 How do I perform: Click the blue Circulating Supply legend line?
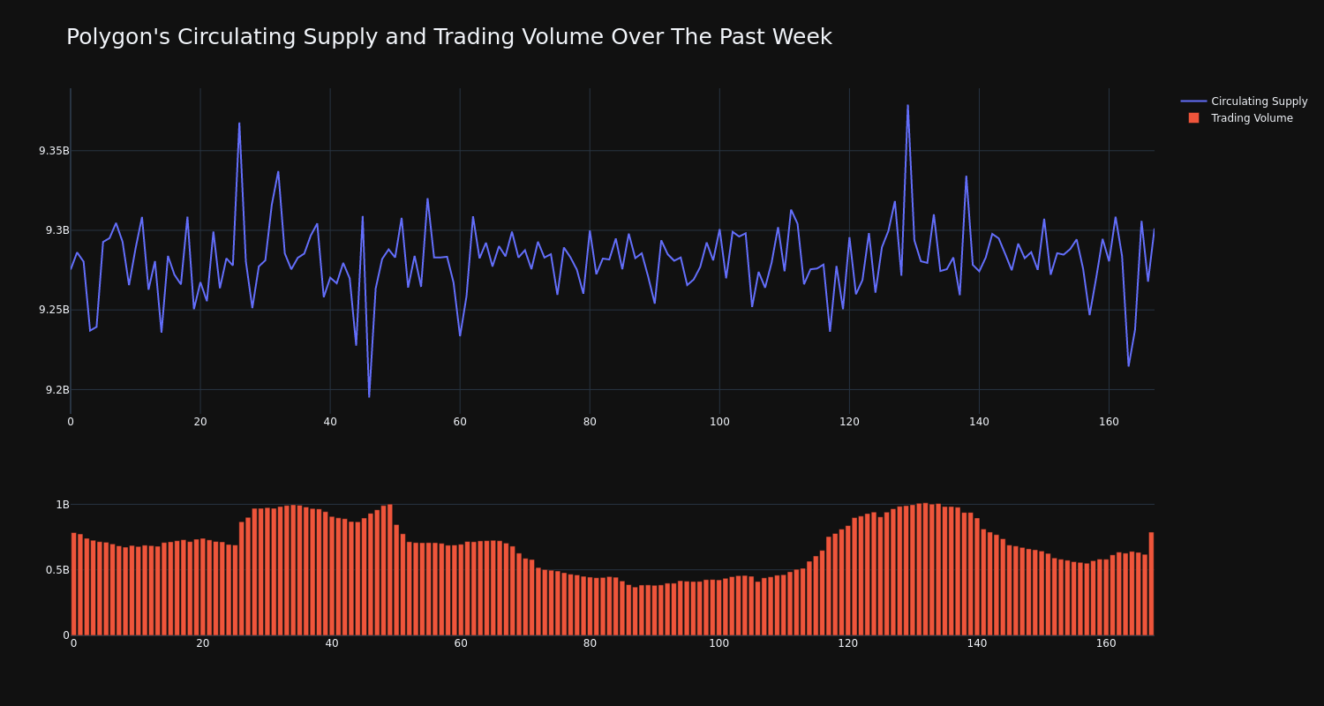1193,101
